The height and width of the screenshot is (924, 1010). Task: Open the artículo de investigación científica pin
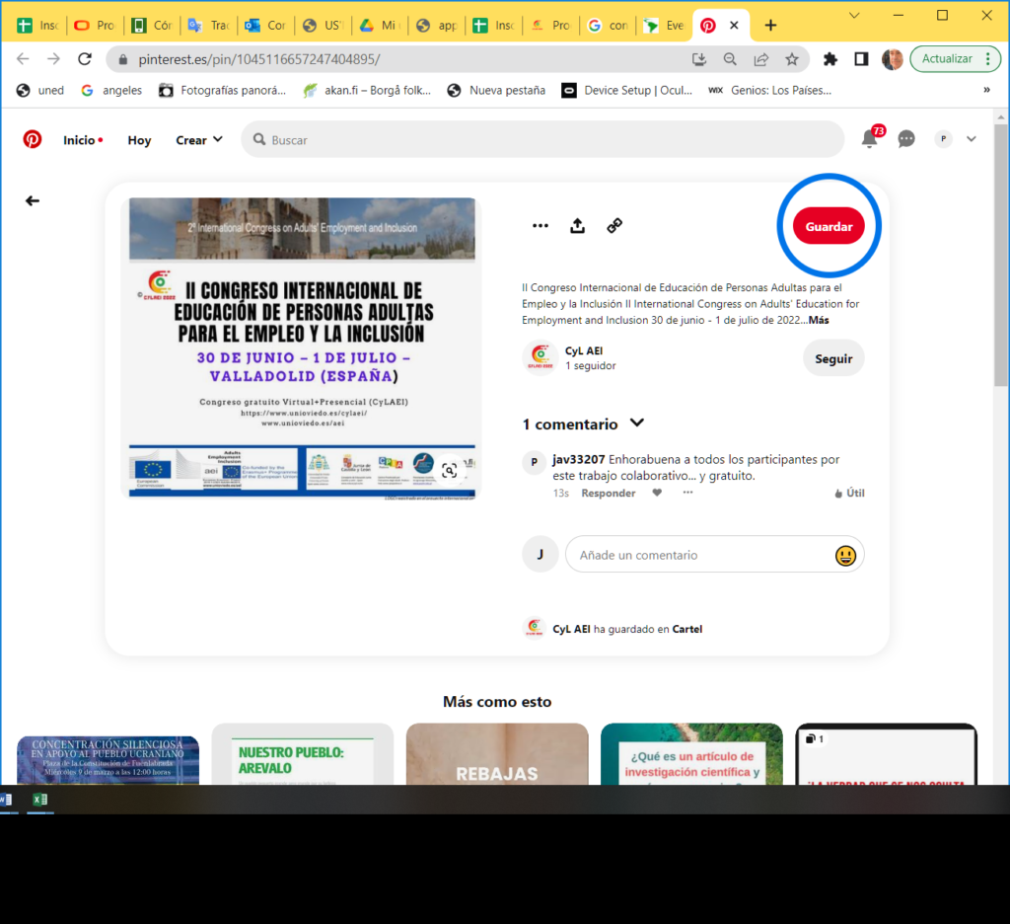pos(691,754)
